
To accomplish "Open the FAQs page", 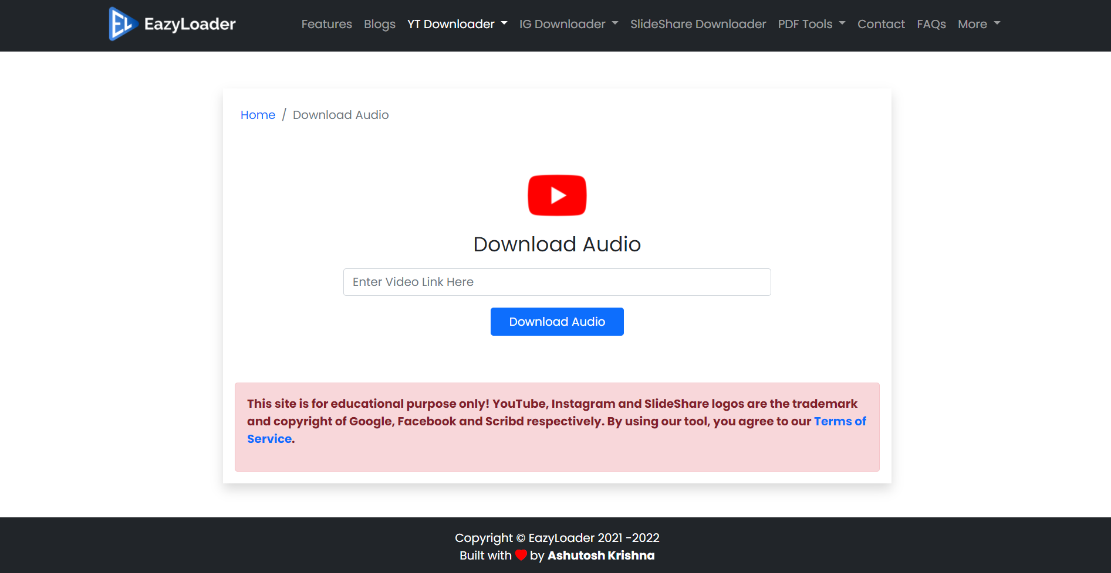I will [931, 24].
